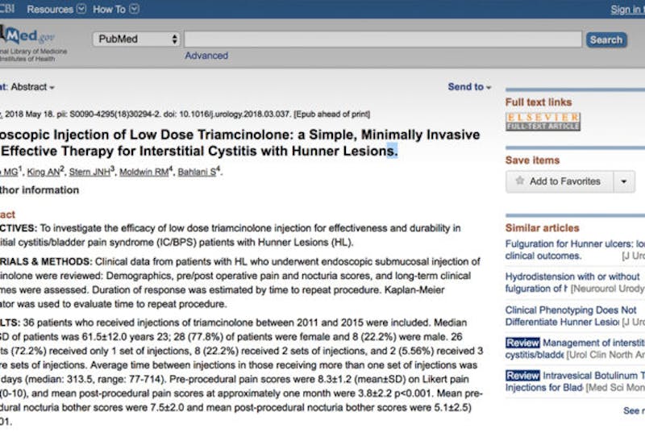The width and height of the screenshot is (645, 433).
Task: Expand the Abstract format dropdown
Action: [x=32, y=87]
